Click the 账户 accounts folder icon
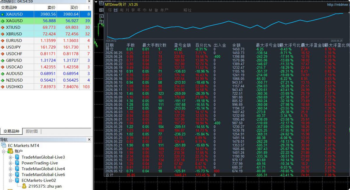This screenshot has height=190, width=350. coord(10,151)
